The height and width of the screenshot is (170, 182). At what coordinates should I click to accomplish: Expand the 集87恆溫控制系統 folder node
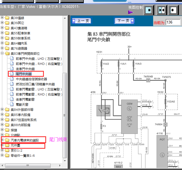2,120
